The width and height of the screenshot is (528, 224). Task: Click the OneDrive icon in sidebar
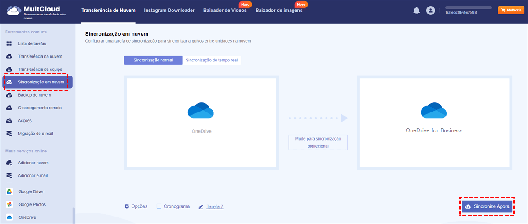pos(9,217)
